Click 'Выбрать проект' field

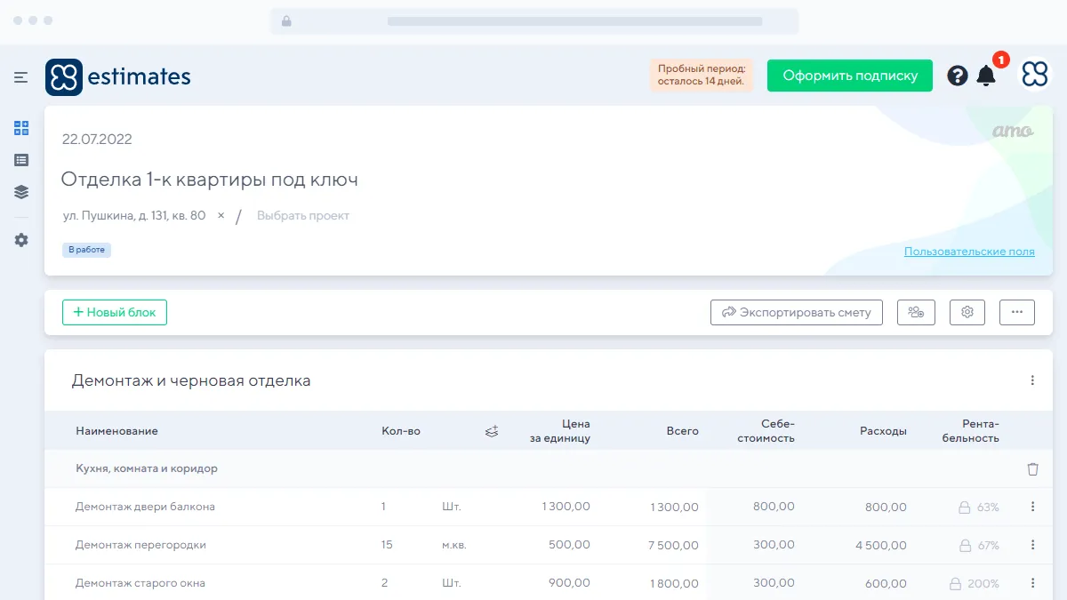(303, 216)
